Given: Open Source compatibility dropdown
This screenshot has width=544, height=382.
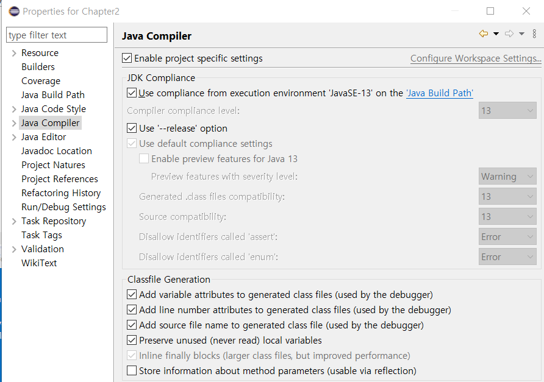Looking at the screenshot, I should tap(507, 217).
